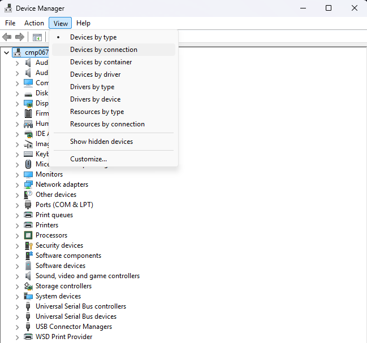The width and height of the screenshot is (367, 343).
Task: Collapse the cmp067 root node
Action: pyautogui.click(x=7, y=53)
